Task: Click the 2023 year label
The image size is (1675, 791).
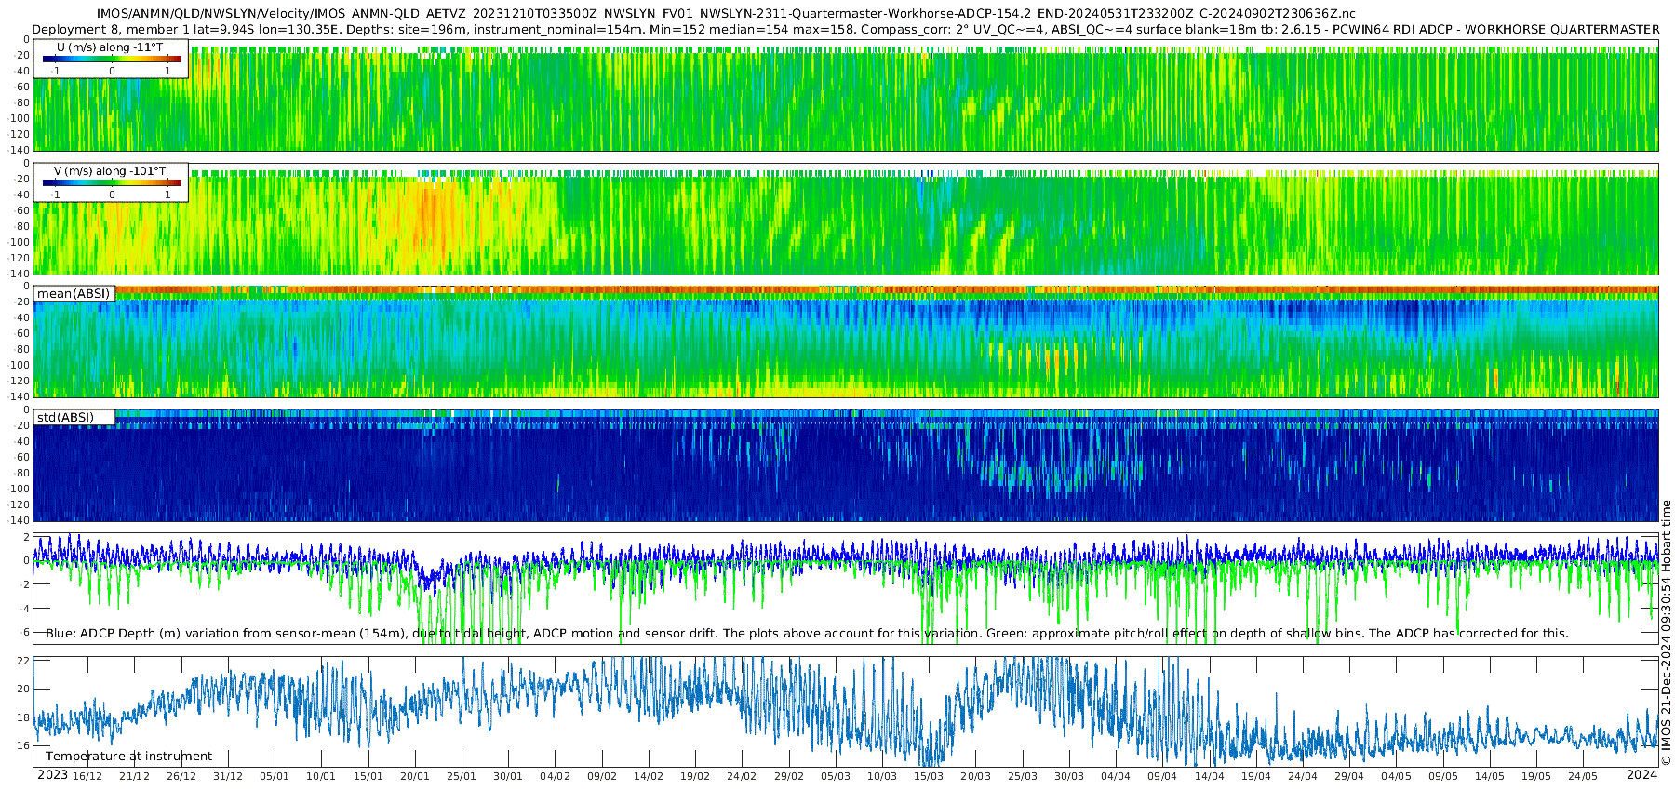Action: (52, 775)
